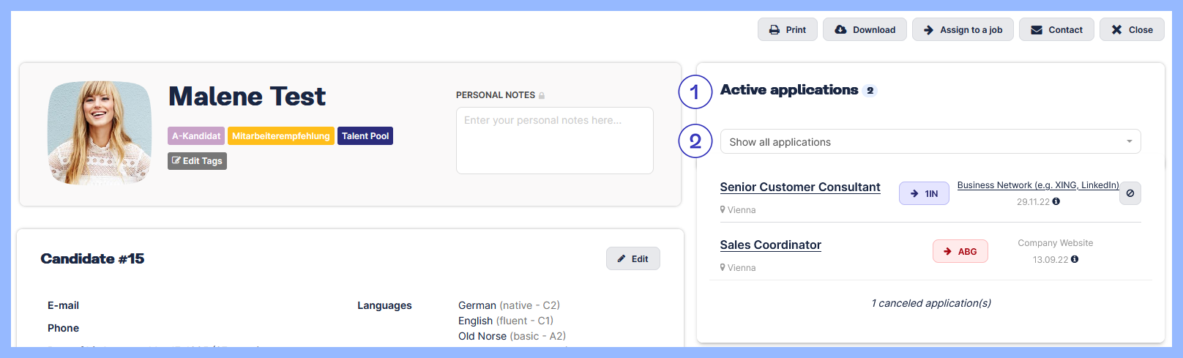Open Senior Customer Consultant application
1183x358 pixels.
pyautogui.click(x=799, y=187)
